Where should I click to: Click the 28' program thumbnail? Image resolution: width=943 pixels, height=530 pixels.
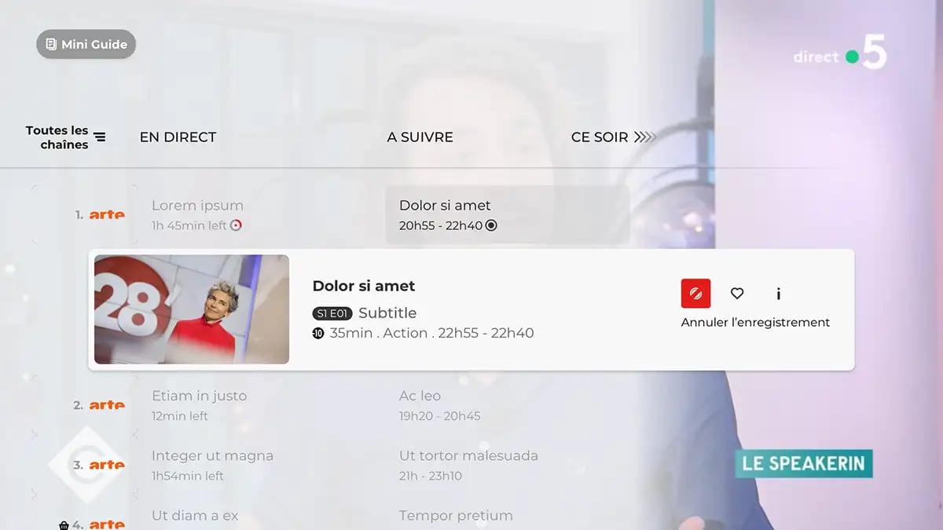tap(190, 309)
